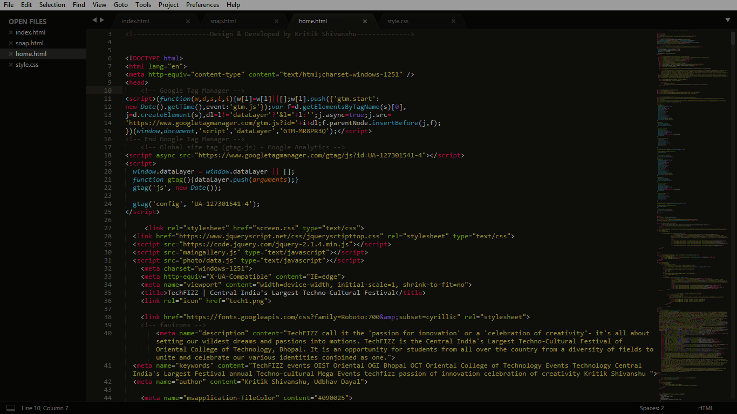
Task: Close the style.css tab
Action: [453, 22]
